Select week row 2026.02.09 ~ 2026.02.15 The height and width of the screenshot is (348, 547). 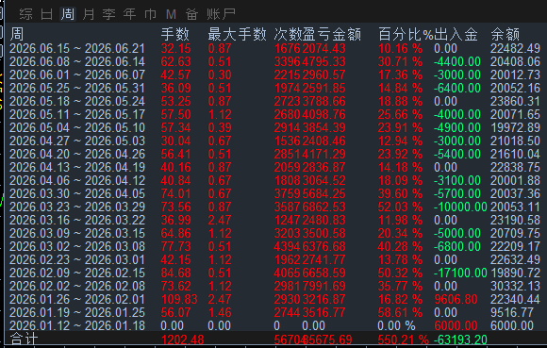pos(274,273)
